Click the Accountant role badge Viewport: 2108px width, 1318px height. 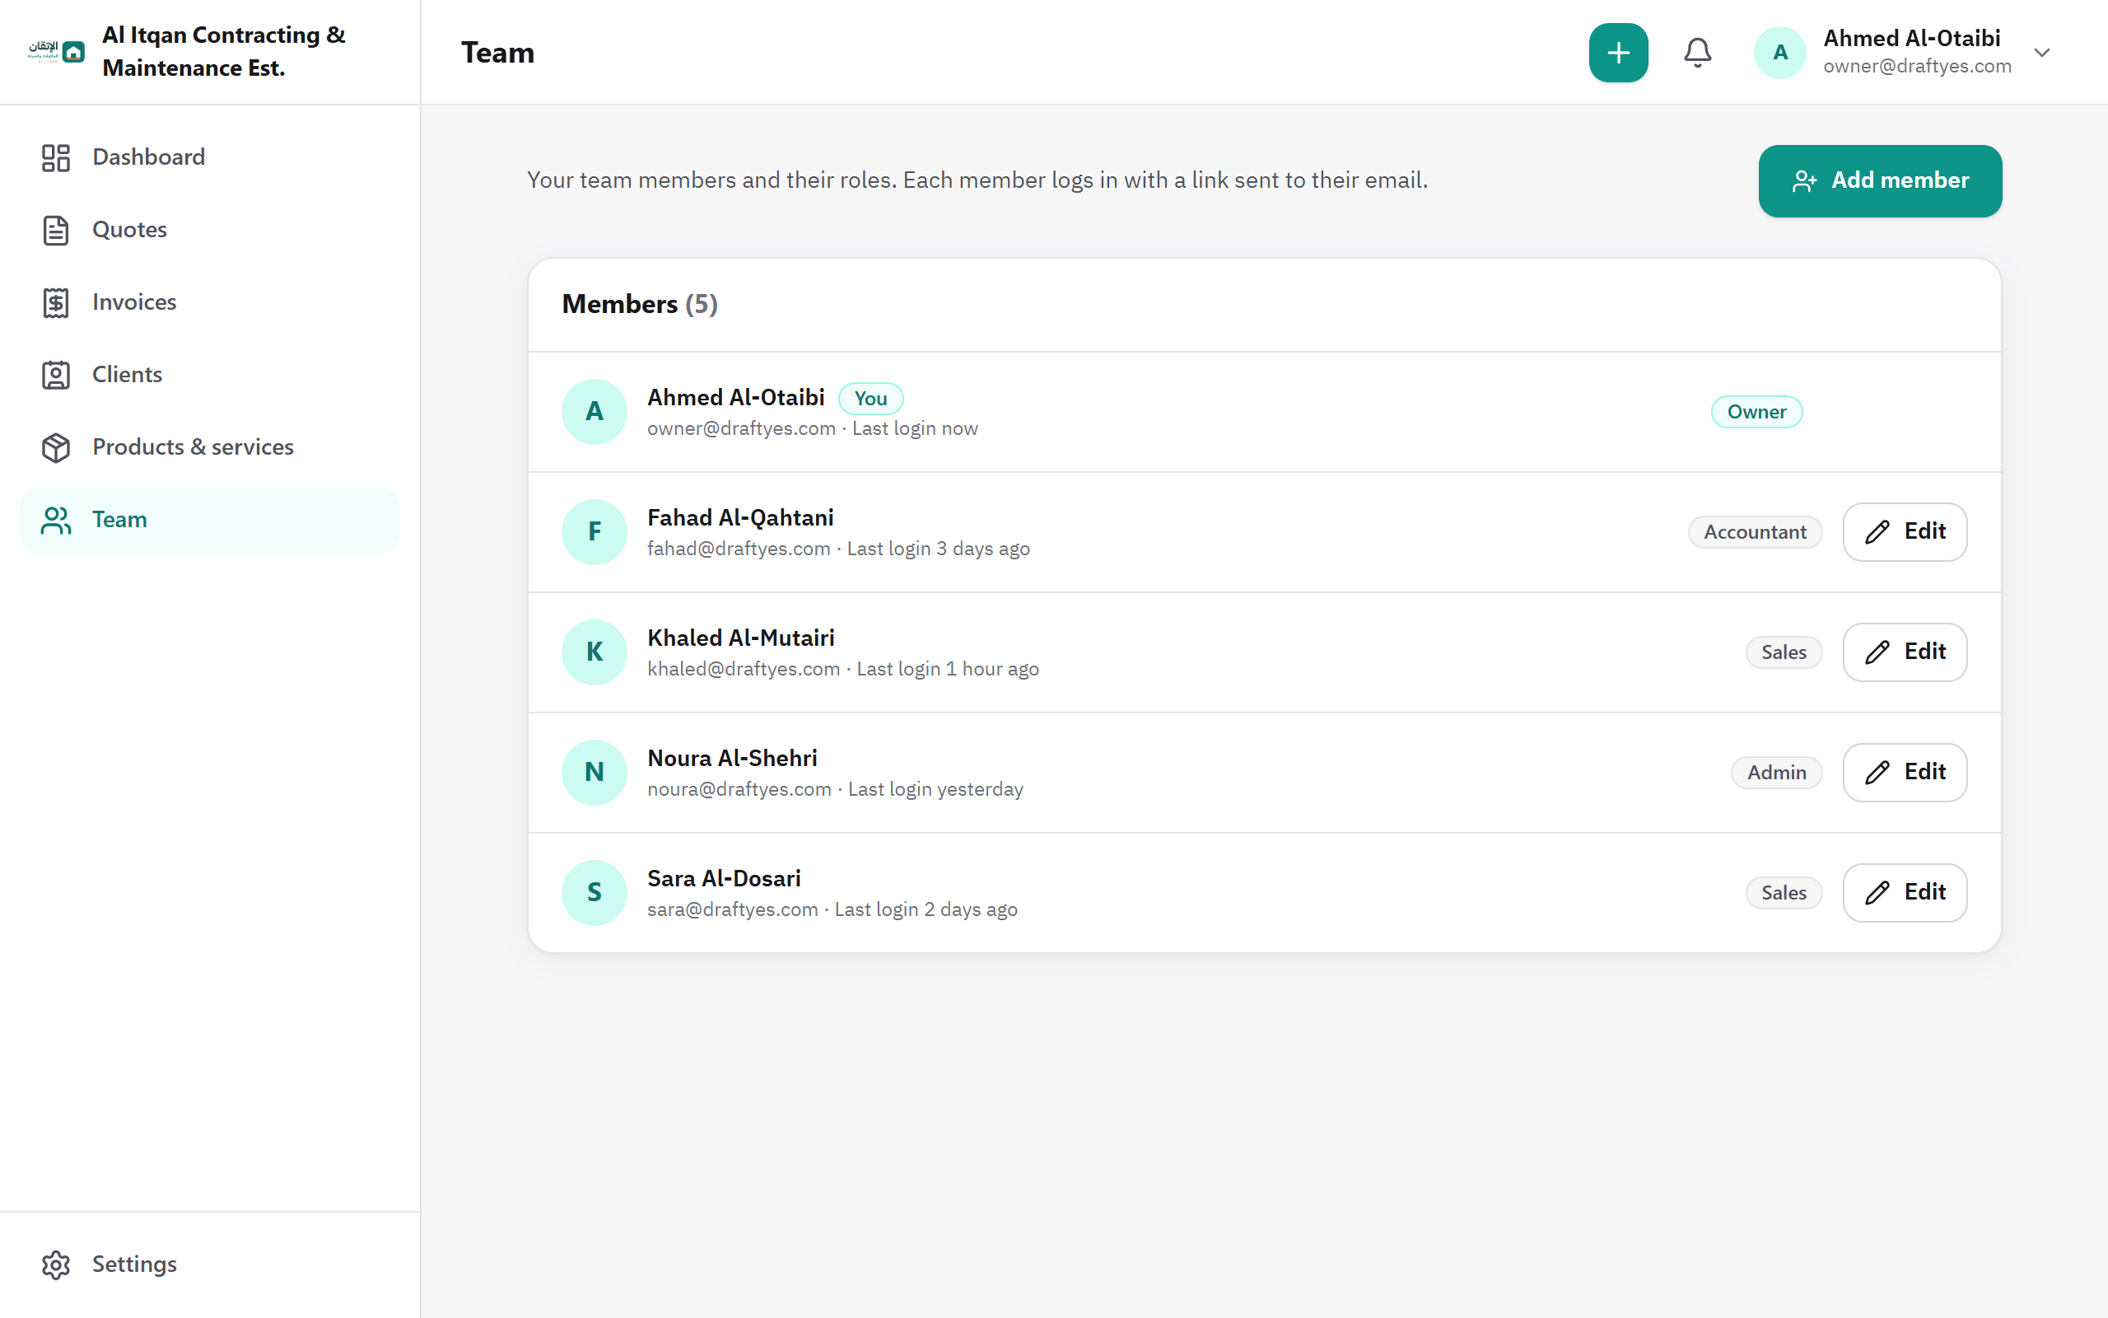[x=1755, y=532]
